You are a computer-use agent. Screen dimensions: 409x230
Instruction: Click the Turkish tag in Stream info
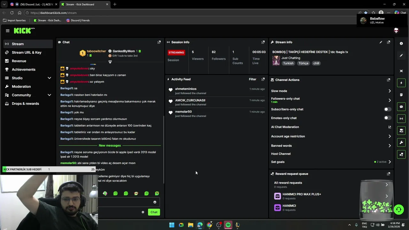288,63
